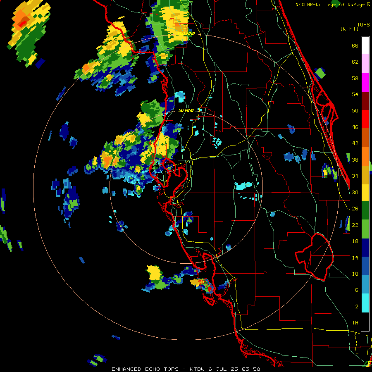
Task: Click the 2 legend value
Action: click(356, 306)
